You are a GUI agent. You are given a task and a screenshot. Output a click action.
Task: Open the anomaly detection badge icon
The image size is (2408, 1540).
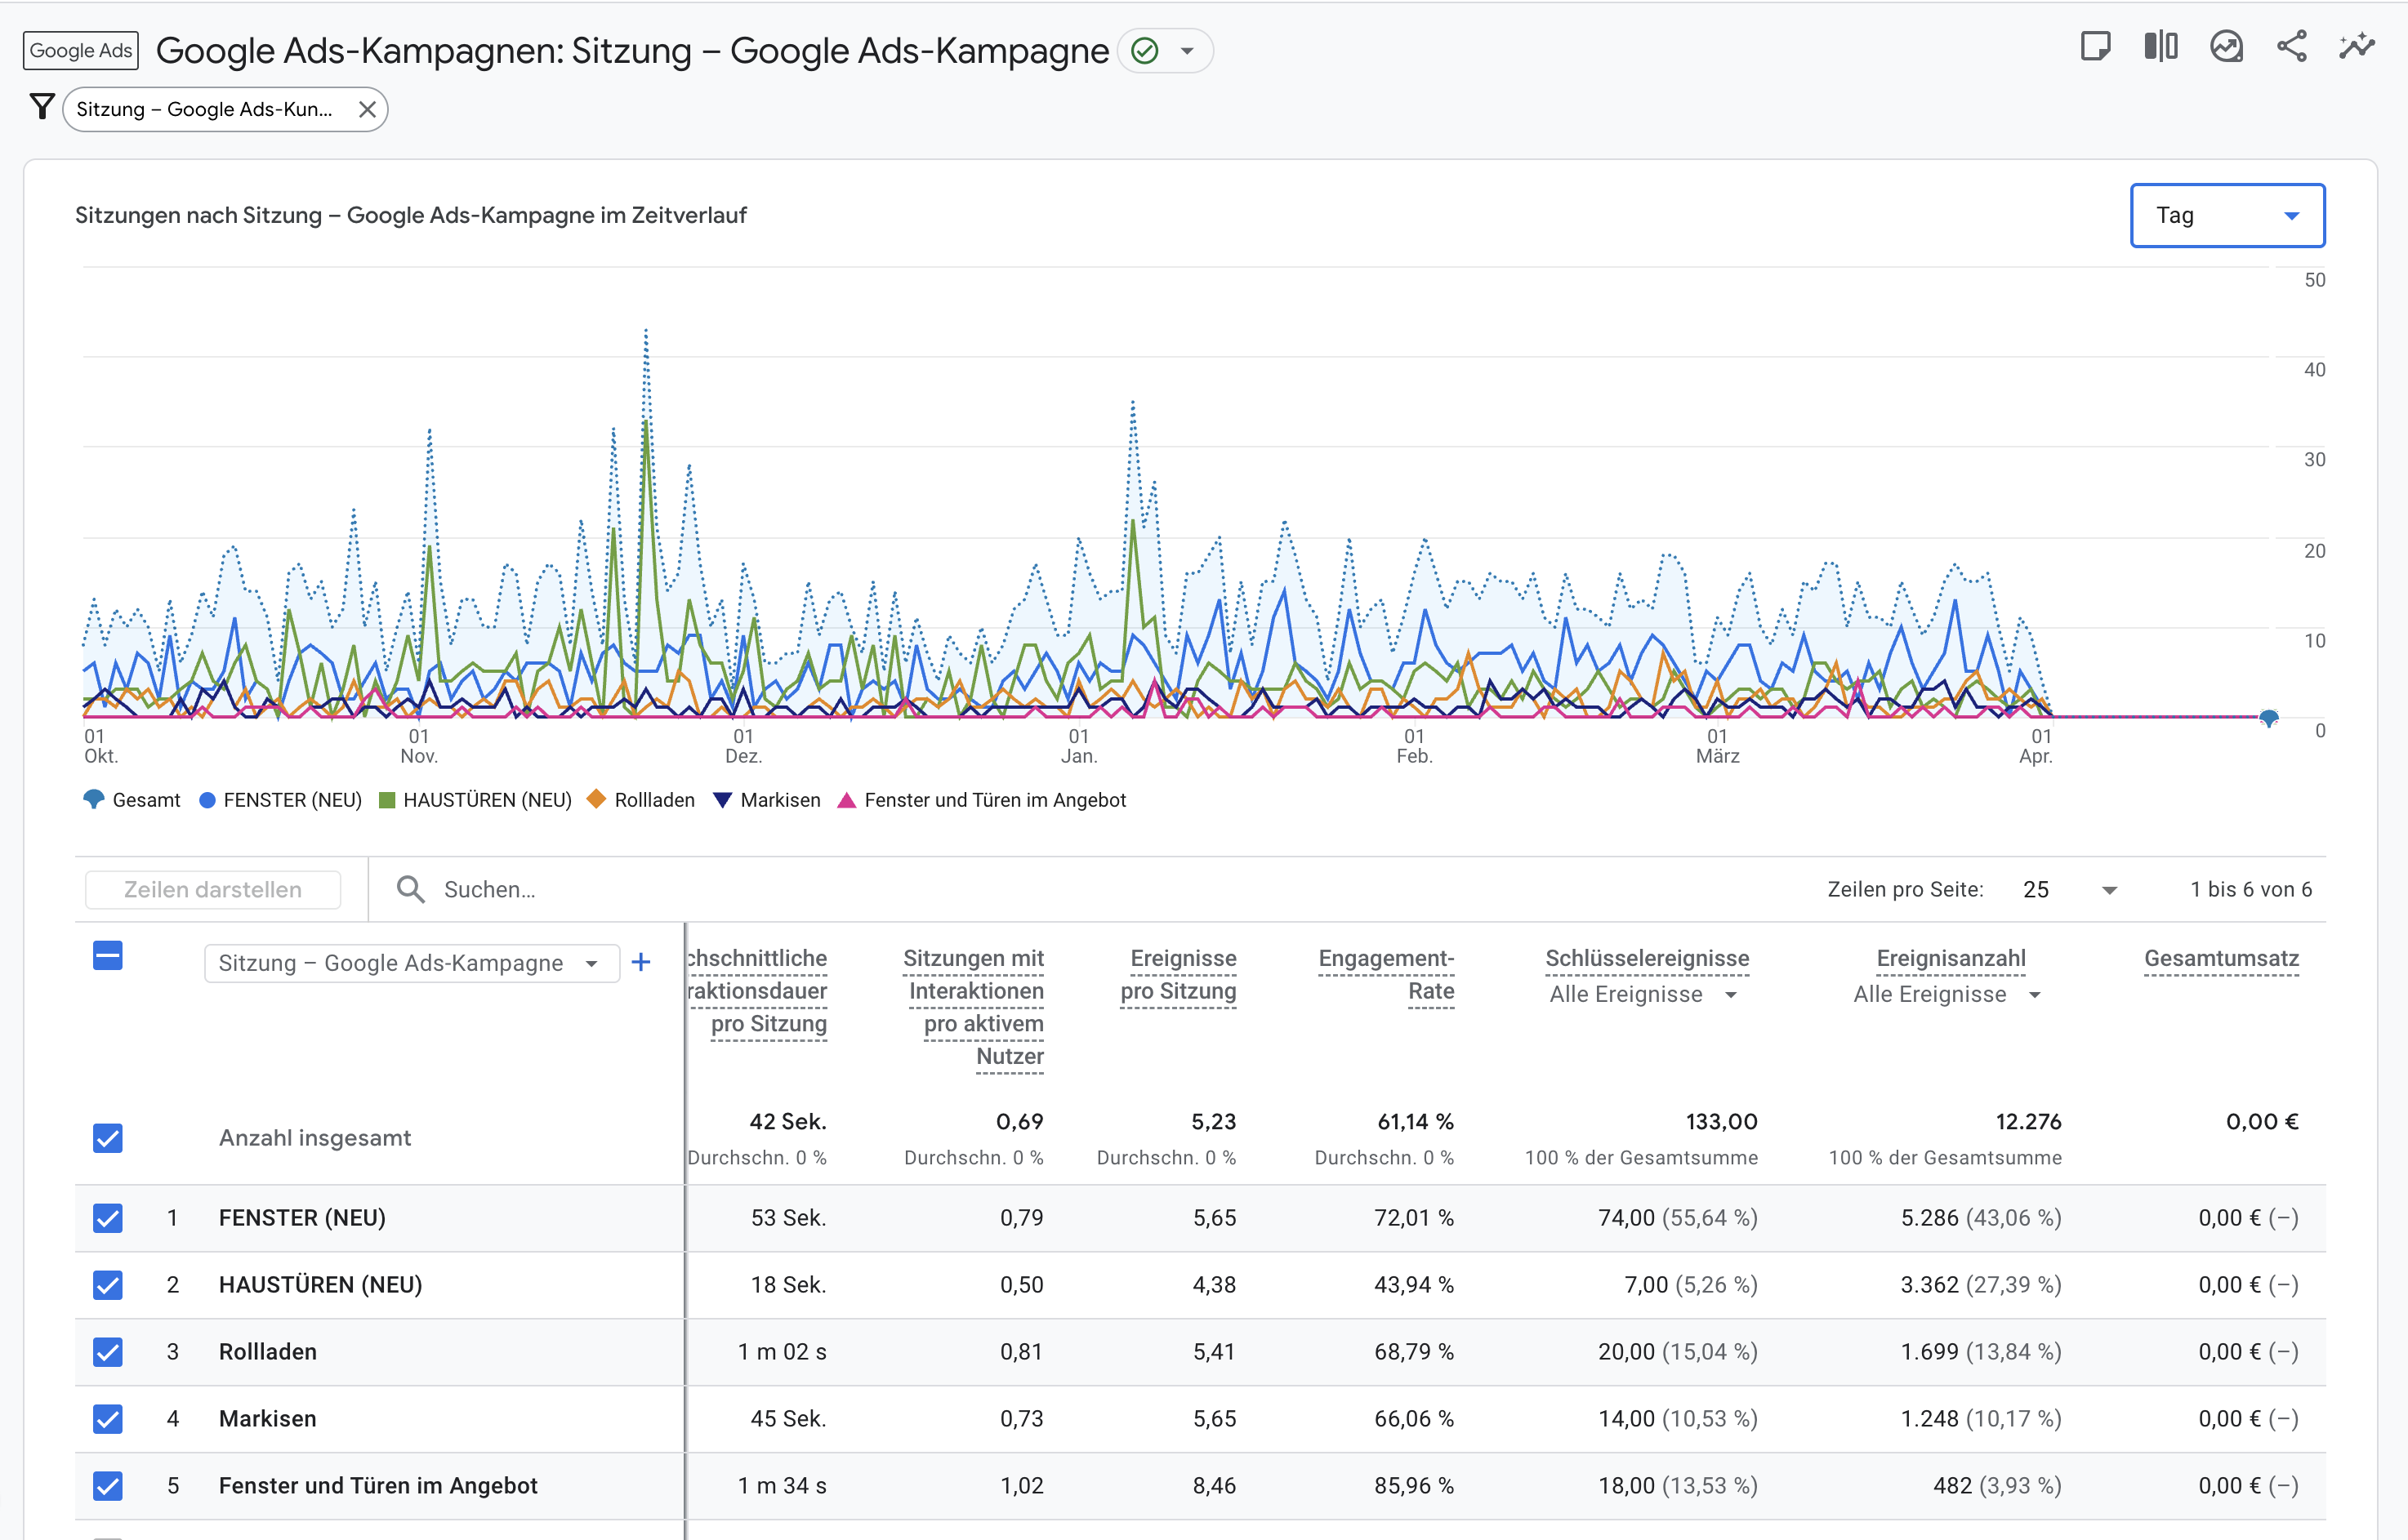pos(2227,46)
